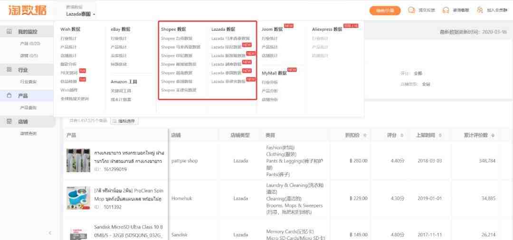The width and height of the screenshot is (513, 240).
Task: Click the join group people icon
Action: (480, 10)
